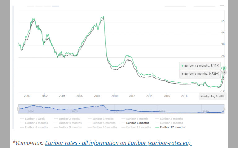This screenshot has height=148, width=238.
Task: Click the left navigator range handle
Action: point(18,109)
